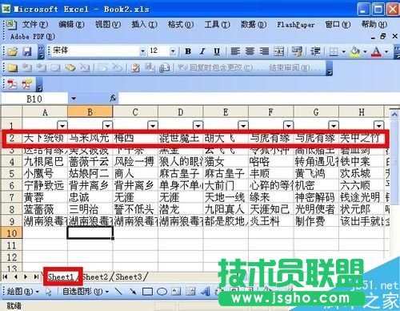Viewport: 400px width, 311px height.
Task: Open the filter dropdown in column A
Action: pyautogui.click(x=62, y=125)
